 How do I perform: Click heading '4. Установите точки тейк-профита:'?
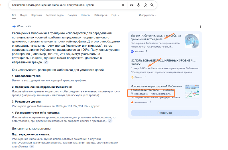pos(36,113)
